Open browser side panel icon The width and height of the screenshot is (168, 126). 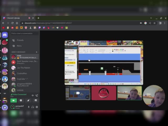pos(160,23)
